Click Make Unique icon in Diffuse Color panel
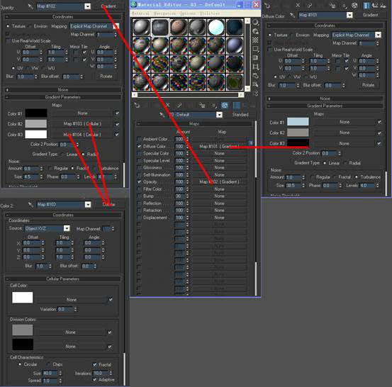The height and width of the screenshot is (387, 392). point(310,6)
